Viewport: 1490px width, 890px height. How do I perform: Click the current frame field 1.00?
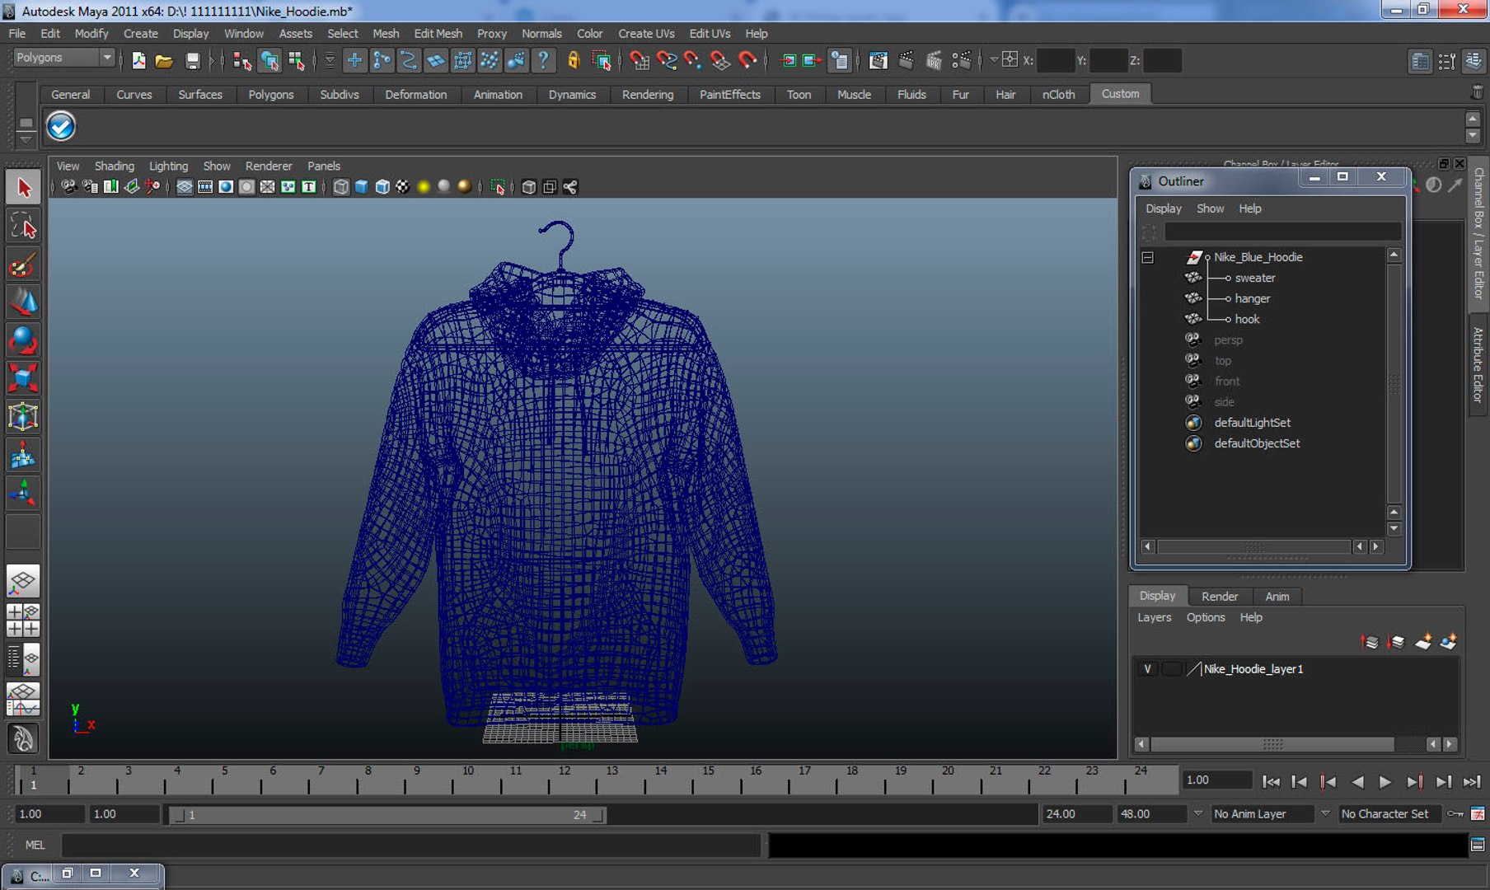click(1217, 780)
